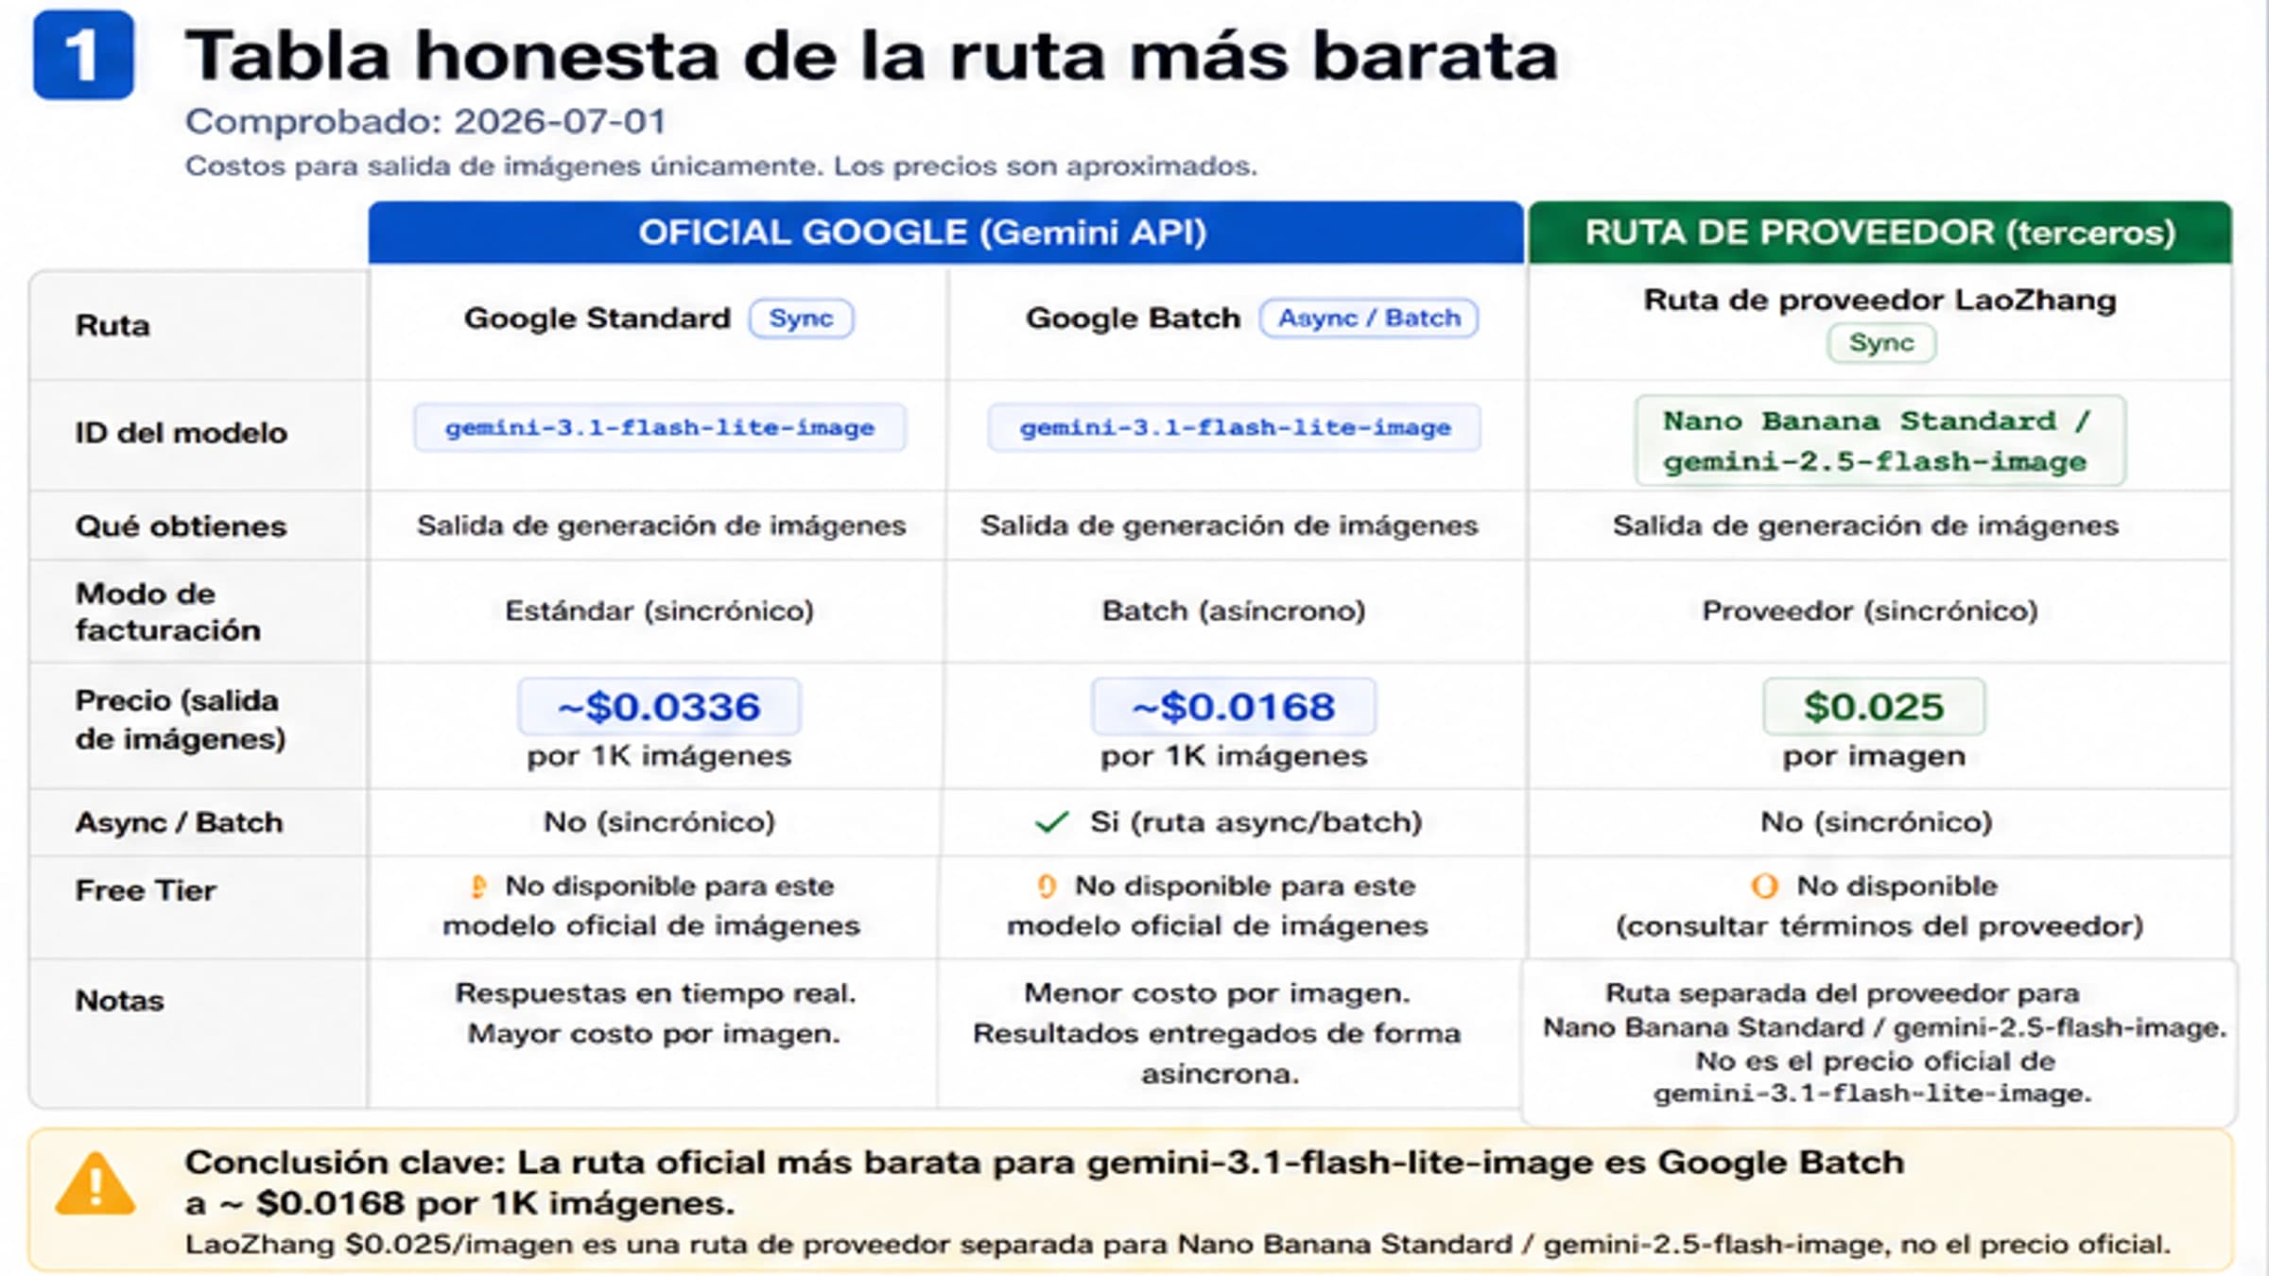Click por 1K imágenes below ~$0.0168
Image resolution: width=2269 pixels, height=1276 pixels.
point(1234,756)
